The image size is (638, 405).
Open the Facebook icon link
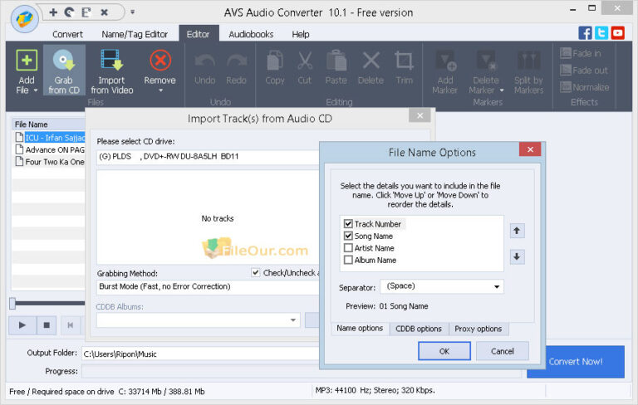[x=586, y=33]
